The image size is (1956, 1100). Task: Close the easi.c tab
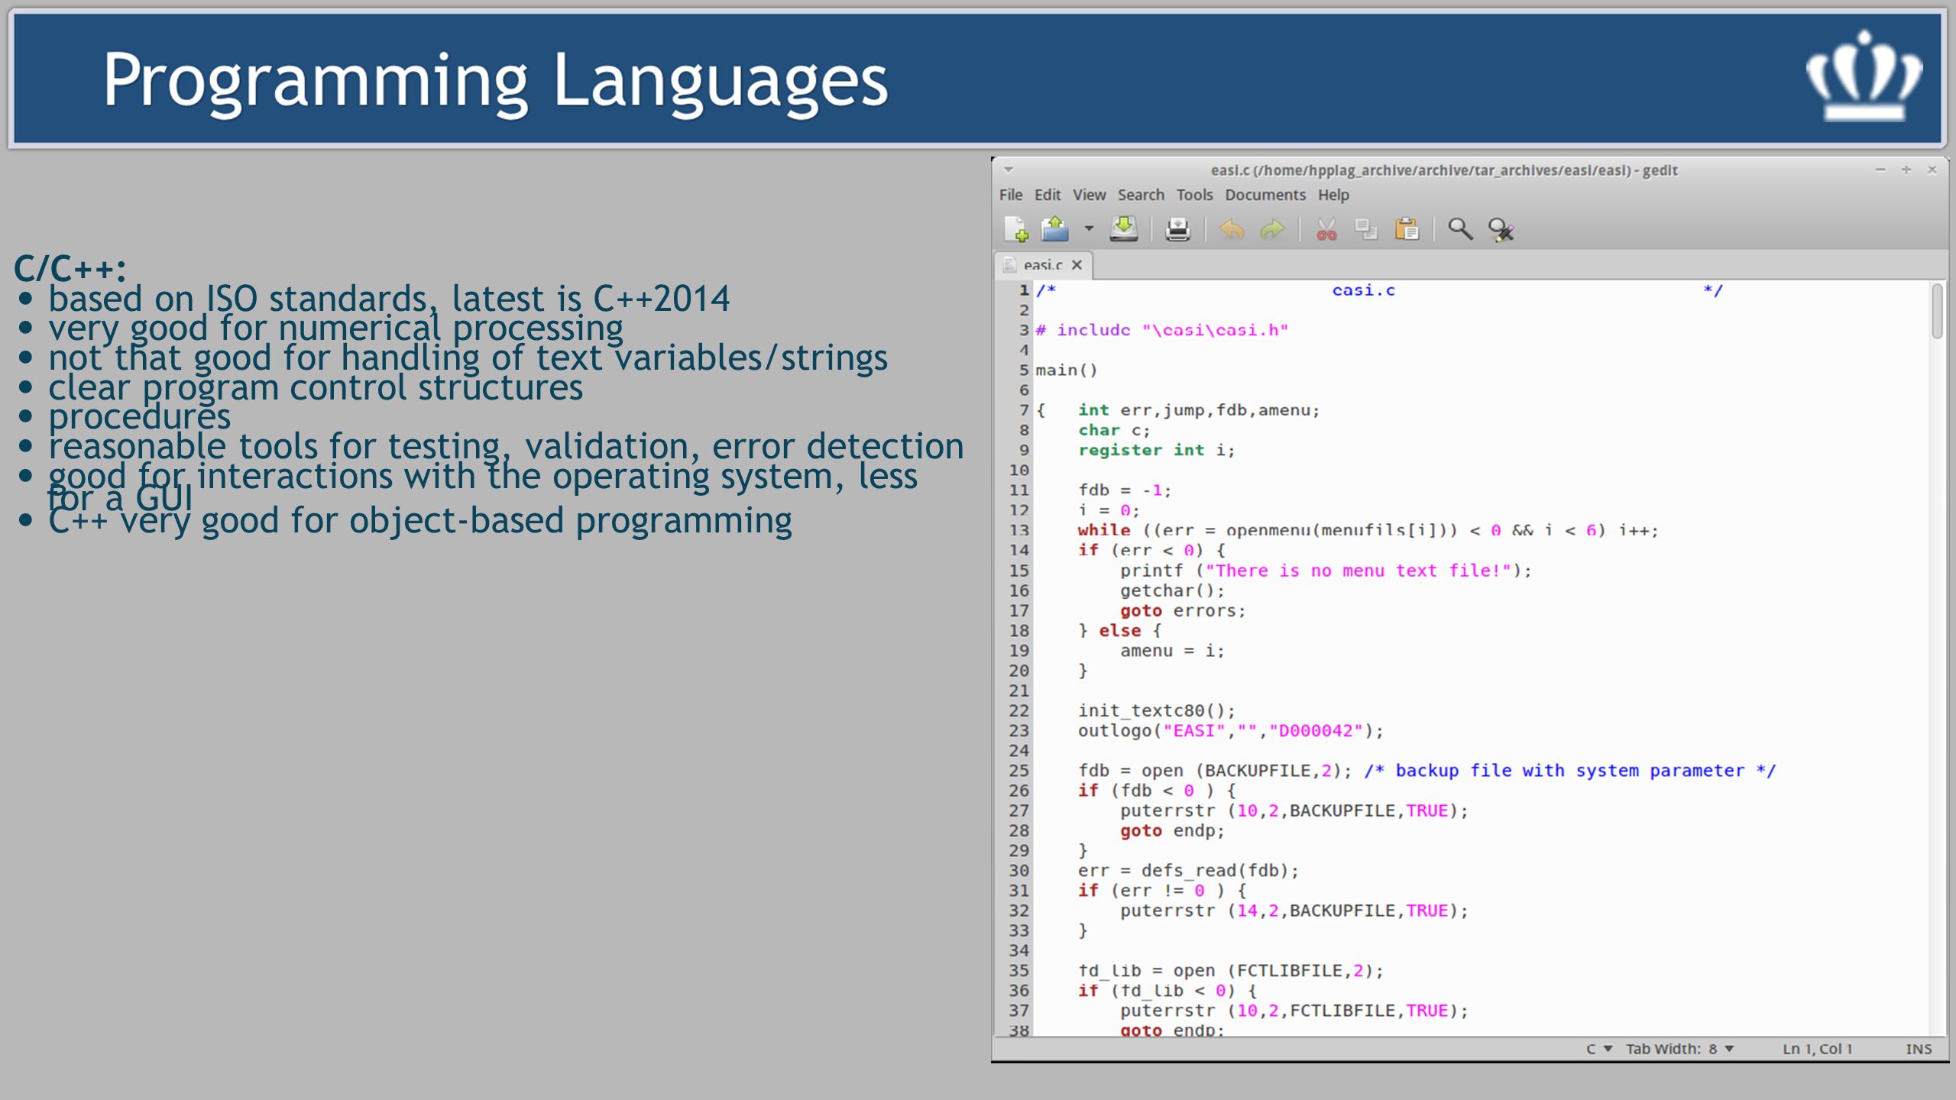click(x=1077, y=265)
